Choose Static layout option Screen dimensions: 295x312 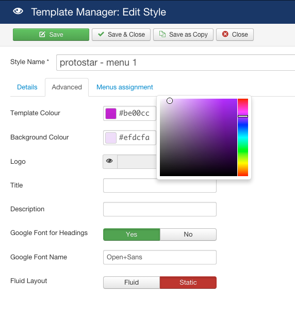[x=188, y=283]
